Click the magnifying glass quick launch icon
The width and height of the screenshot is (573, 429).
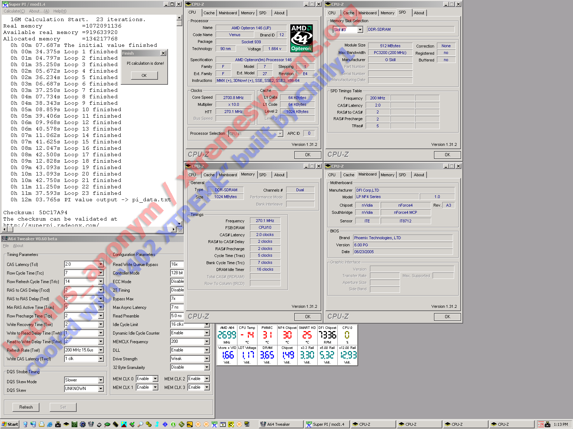(140, 424)
